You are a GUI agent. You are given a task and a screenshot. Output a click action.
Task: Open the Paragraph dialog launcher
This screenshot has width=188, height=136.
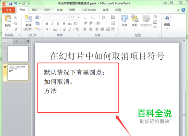tap(116, 35)
